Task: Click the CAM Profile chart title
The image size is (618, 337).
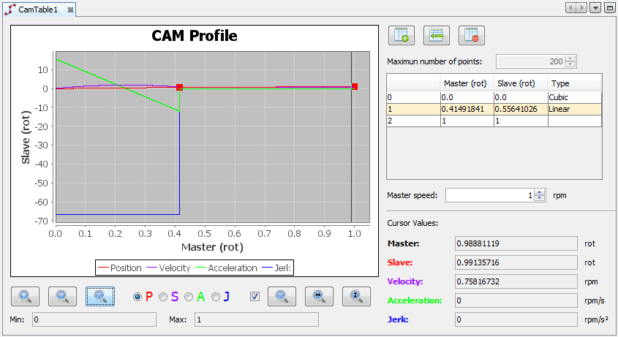Action: 195,36
